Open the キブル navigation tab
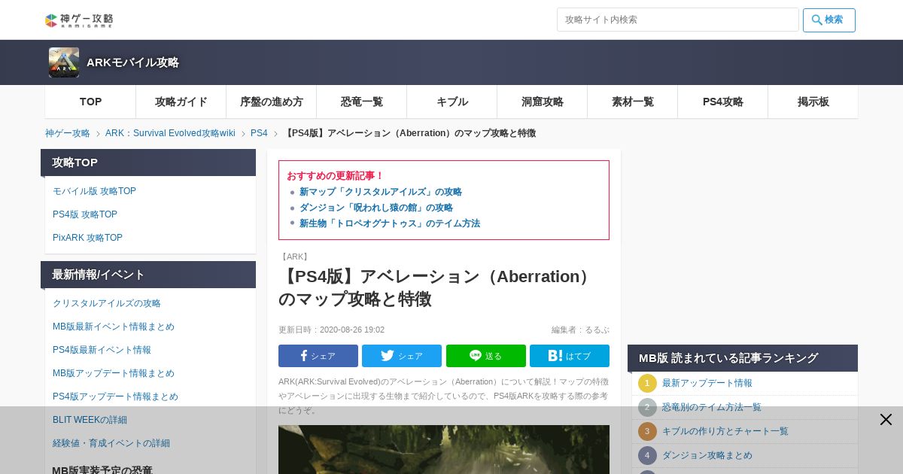The height and width of the screenshot is (474, 903). tap(452, 102)
